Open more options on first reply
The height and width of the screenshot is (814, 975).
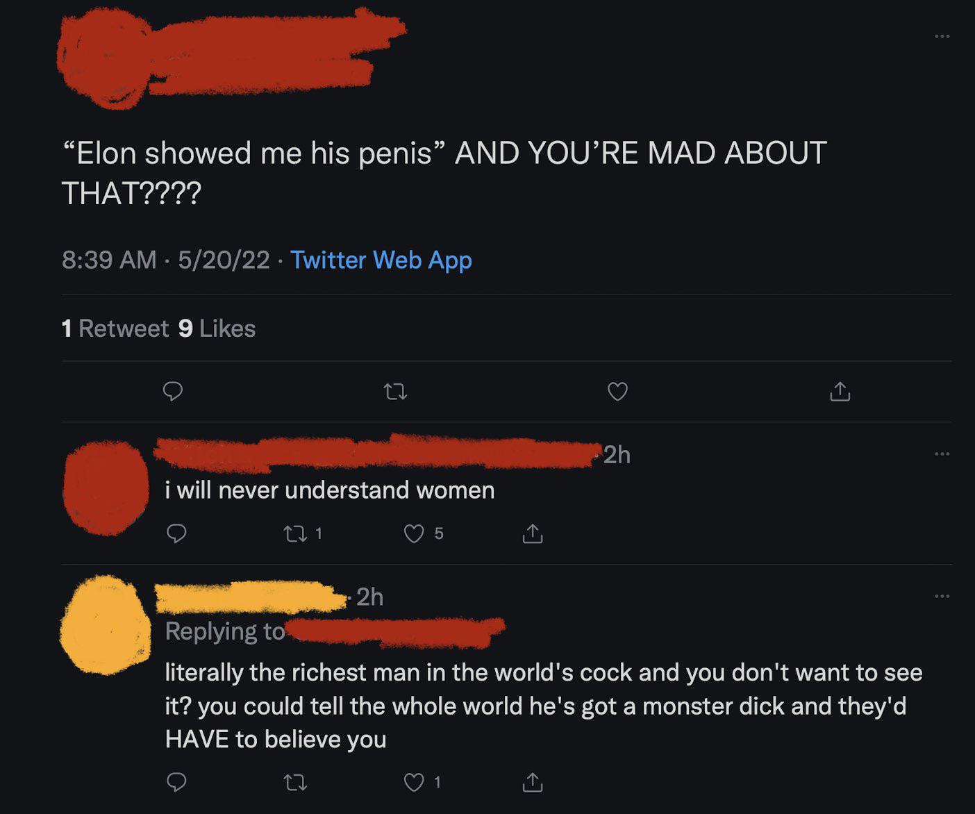pyautogui.click(x=942, y=454)
